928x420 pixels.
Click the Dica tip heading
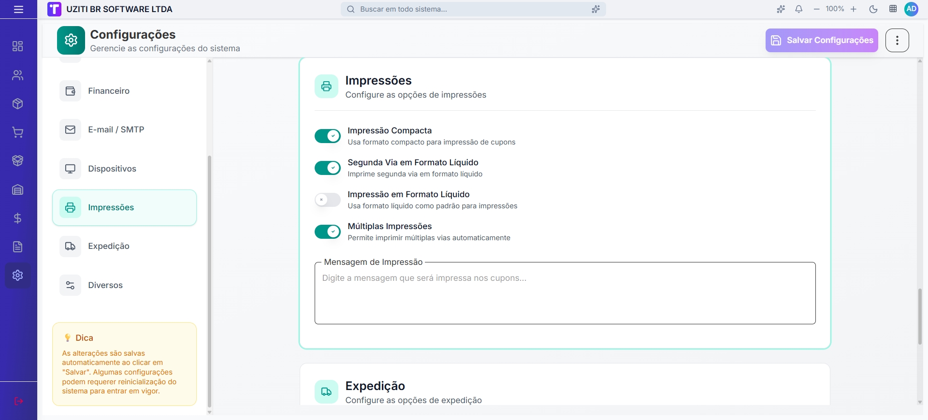coord(84,338)
